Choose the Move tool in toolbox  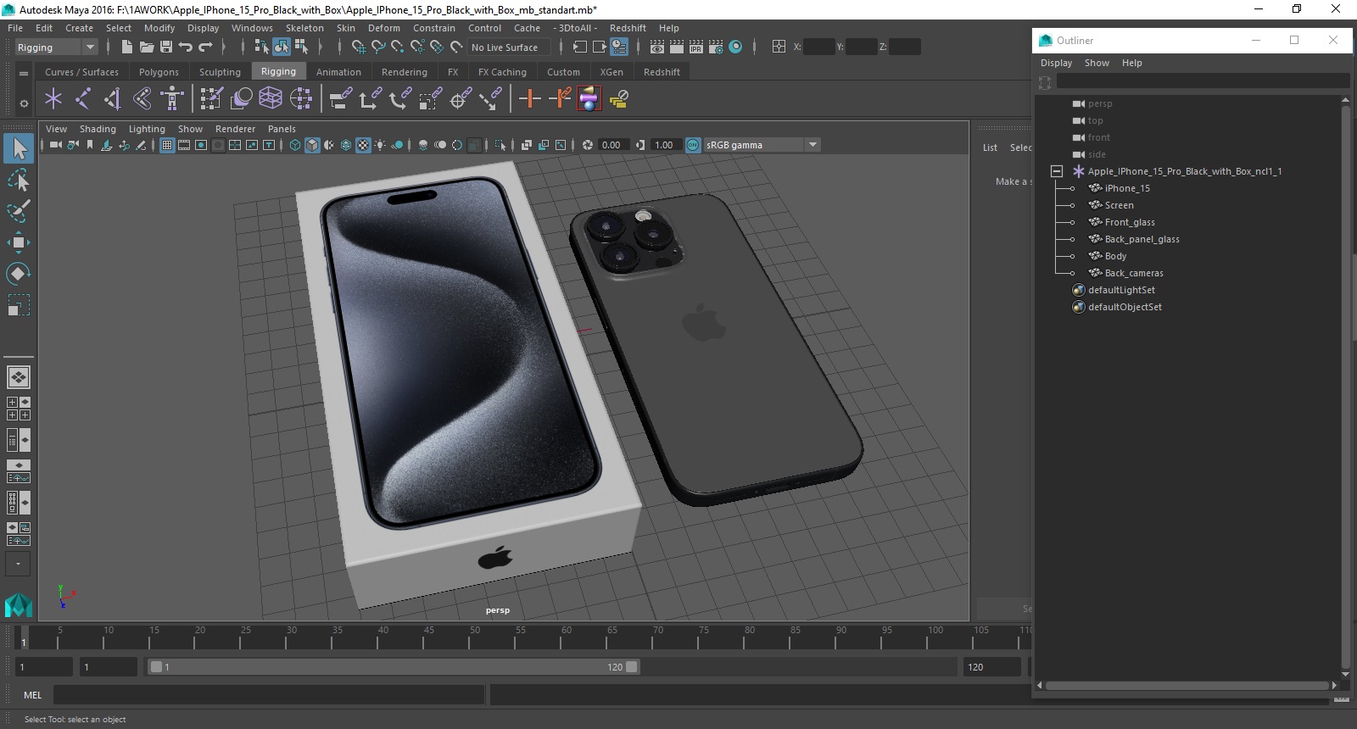click(18, 242)
